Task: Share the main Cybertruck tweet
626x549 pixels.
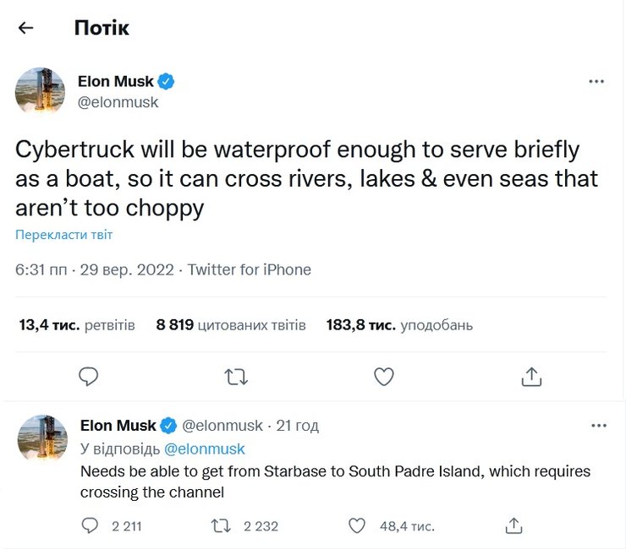Action: pyautogui.click(x=530, y=375)
